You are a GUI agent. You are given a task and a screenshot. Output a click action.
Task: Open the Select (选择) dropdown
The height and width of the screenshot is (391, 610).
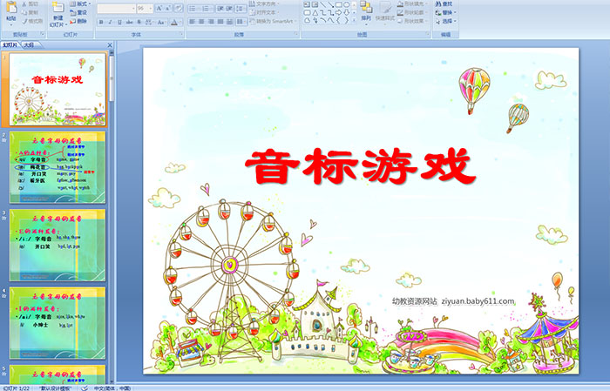tap(446, 21)
